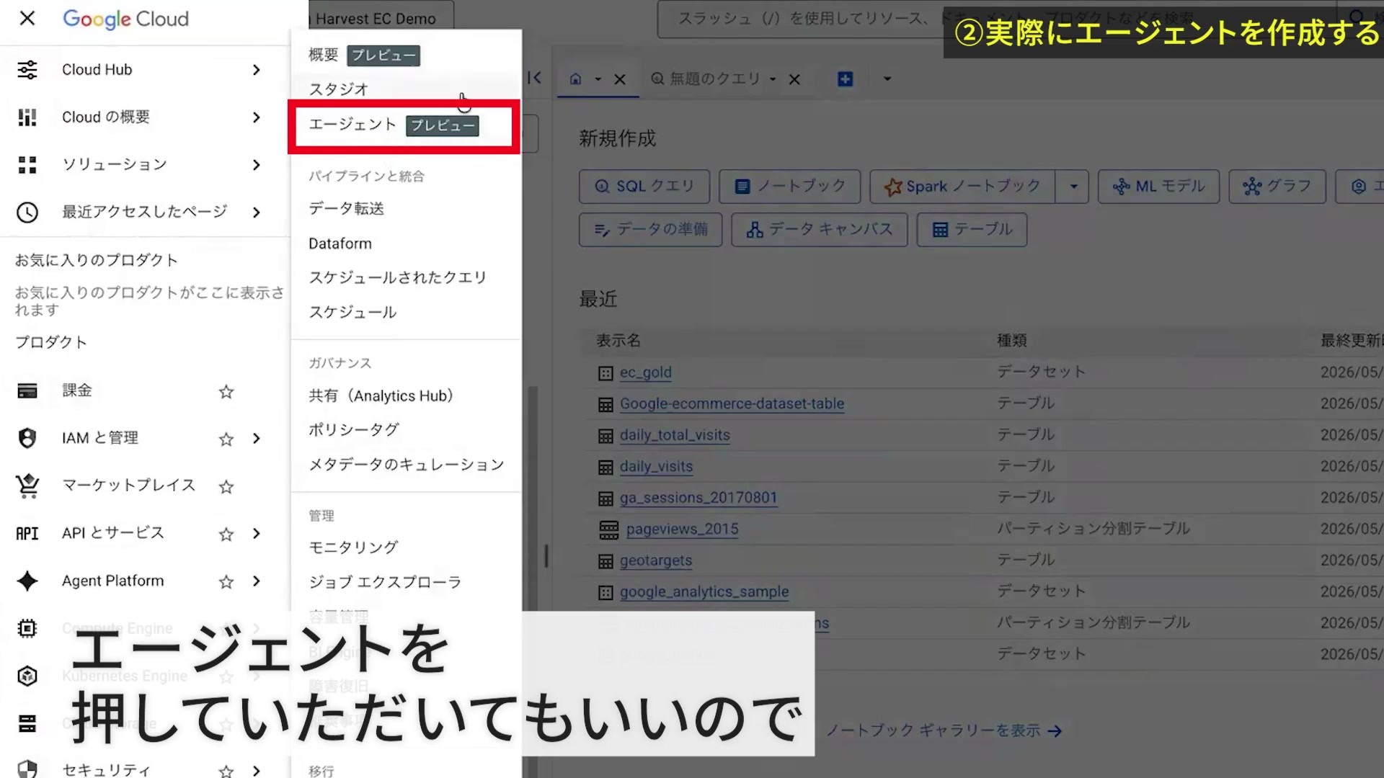Expand the Cloud Hub submenu chevron
Screen dimensions: 1384x778
coord(257,70)
